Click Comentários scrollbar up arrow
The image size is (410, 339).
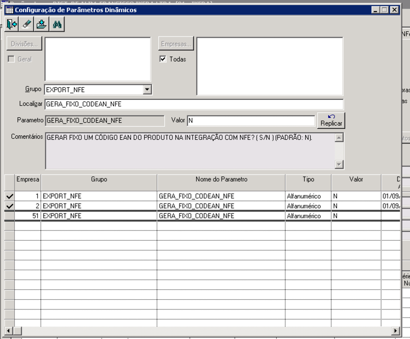click(x=339, y=138)
